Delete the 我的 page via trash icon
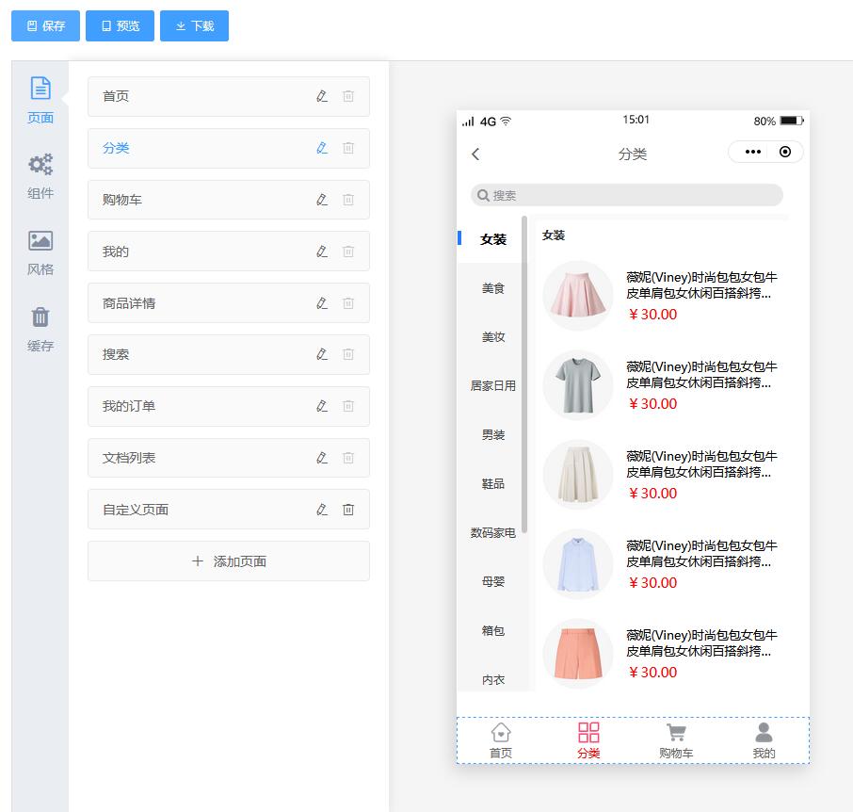853x812 pixels. click(348, 252)
